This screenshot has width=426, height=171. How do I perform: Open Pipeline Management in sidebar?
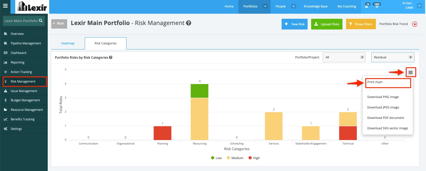[24, 43]
